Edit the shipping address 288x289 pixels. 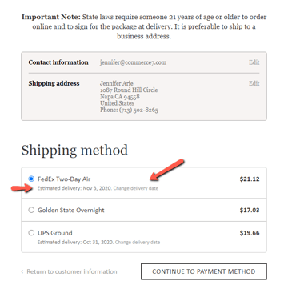(254, 83)
